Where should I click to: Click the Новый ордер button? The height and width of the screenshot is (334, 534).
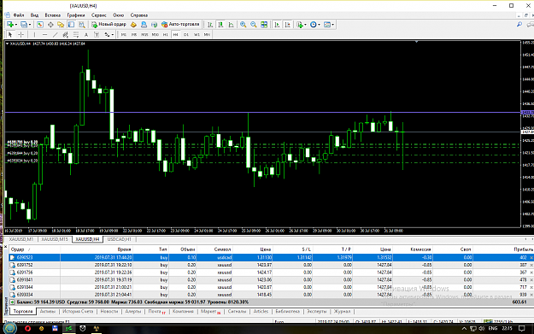click(109, 25)
